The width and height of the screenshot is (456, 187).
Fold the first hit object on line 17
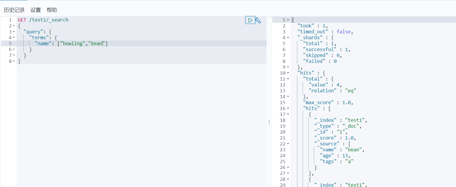pyautogui.click(x=288, y=114)
